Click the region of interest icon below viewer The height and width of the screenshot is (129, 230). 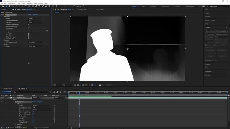click(x=83, y=85)
